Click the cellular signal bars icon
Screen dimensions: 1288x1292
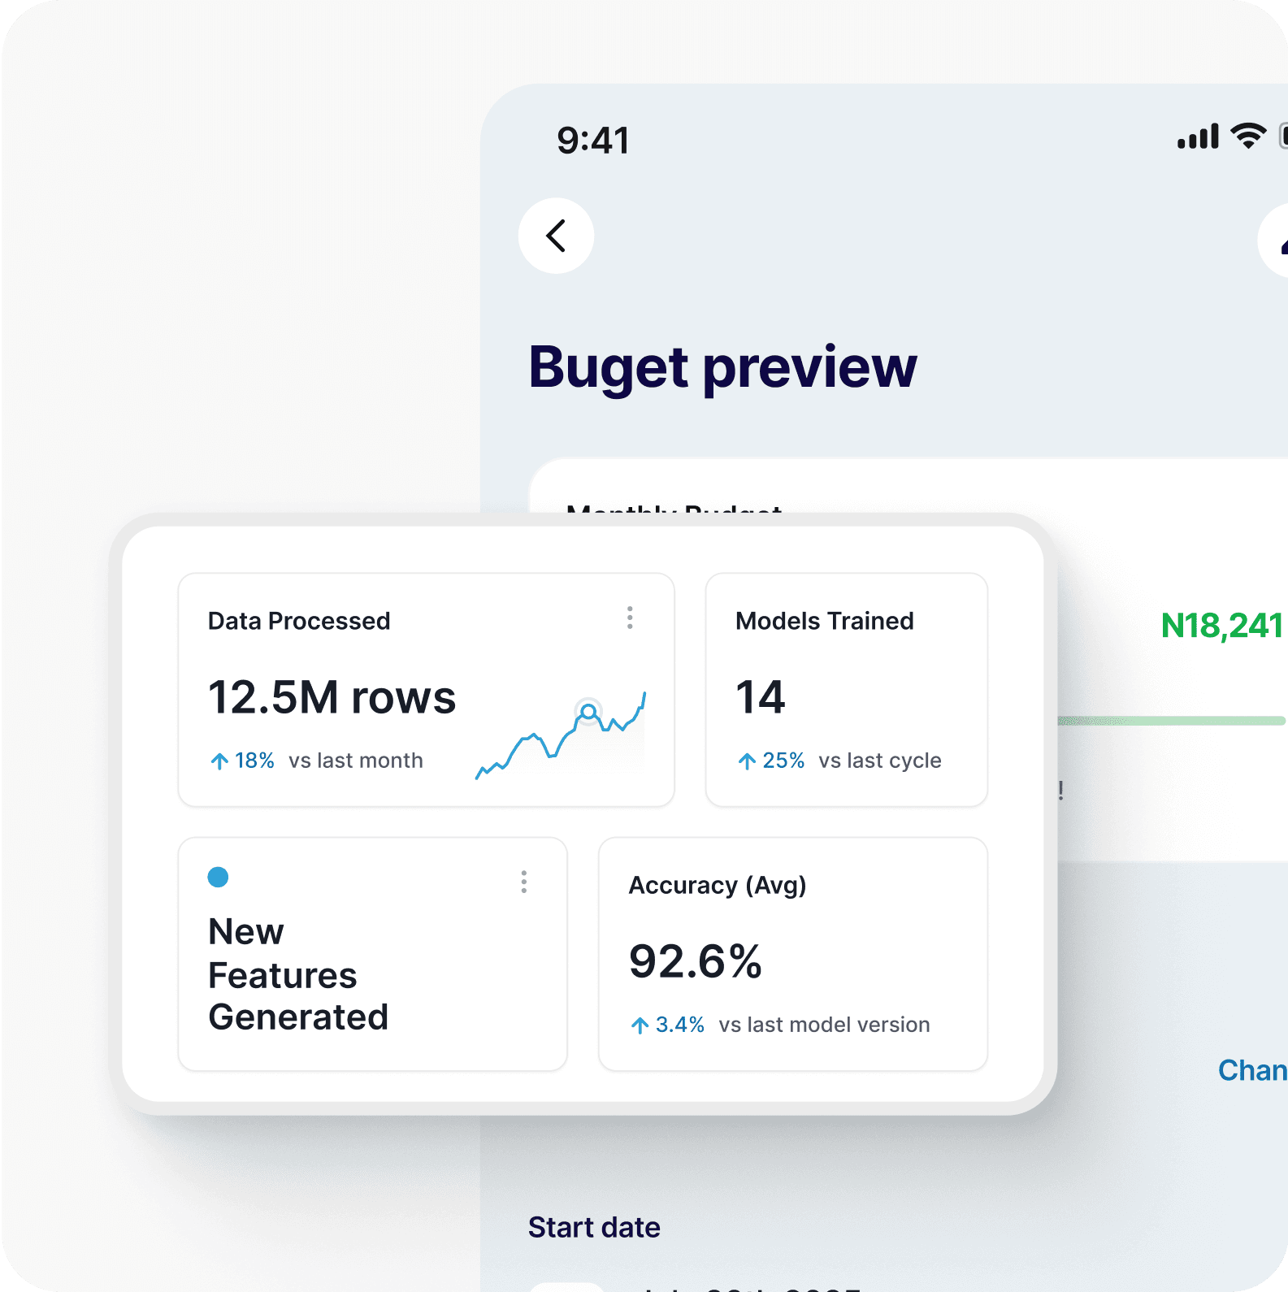tap(1198, 137)
